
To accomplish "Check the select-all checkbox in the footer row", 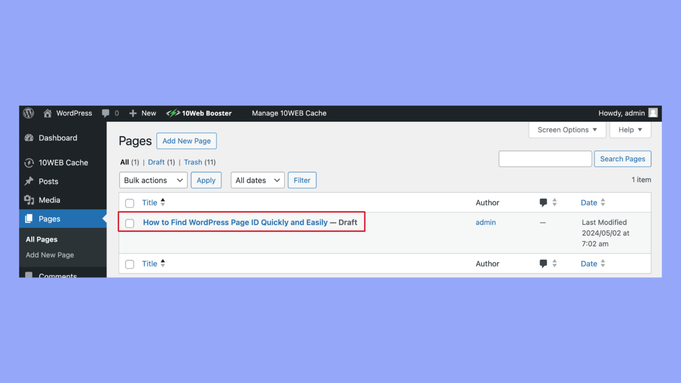I will click(129, 264).
